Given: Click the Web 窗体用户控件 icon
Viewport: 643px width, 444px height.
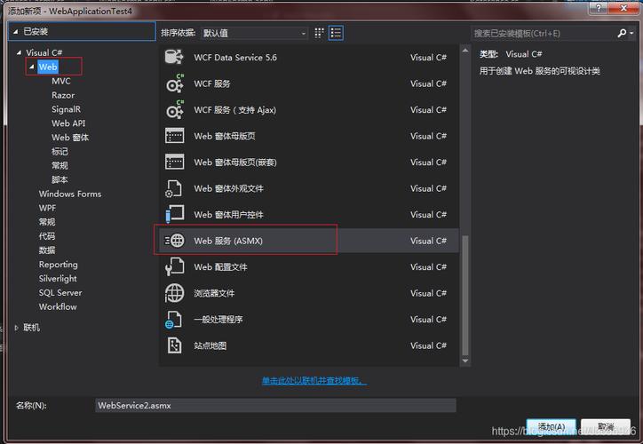Looking at the screenshot, I should point(174,214).
